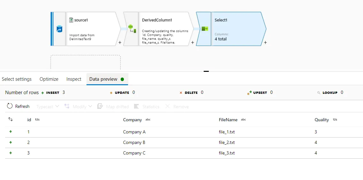Click the Remove button
This screenshot has height=180, width=363.
[x=177, y=107]
